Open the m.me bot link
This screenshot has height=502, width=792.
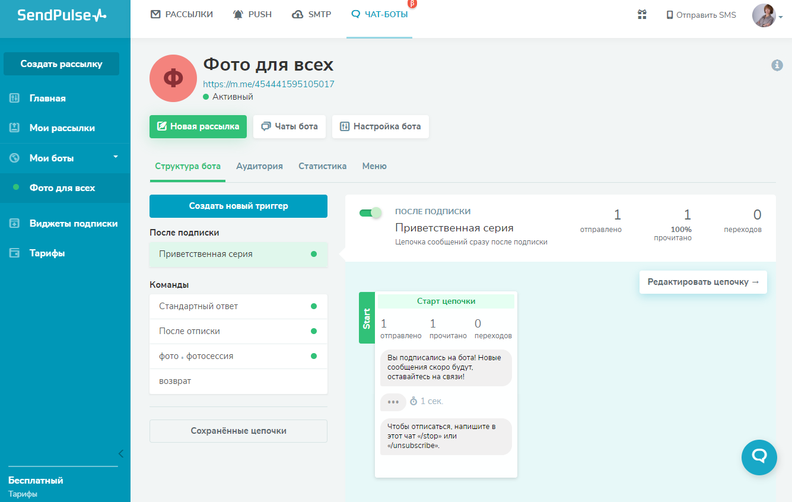(268, 84)
